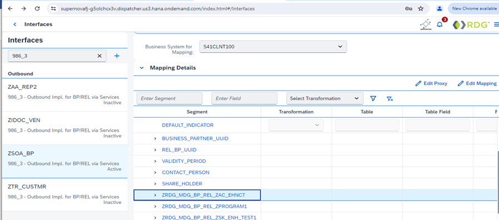The image size is (499, 220).
Task: Click the Table column header
Action: coord(367,112)
